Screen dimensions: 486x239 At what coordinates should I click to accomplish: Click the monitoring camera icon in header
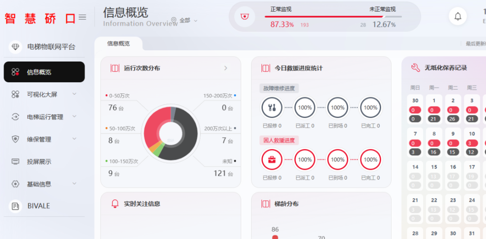[x=244, y=17]
